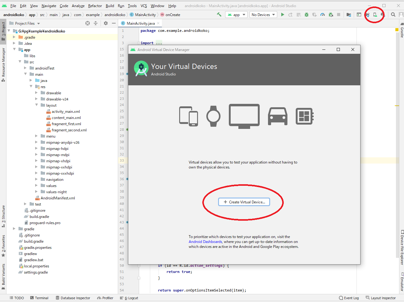404x302 pixels.
Task: Open the Terminal tool window
Action: tap(39, 298)
